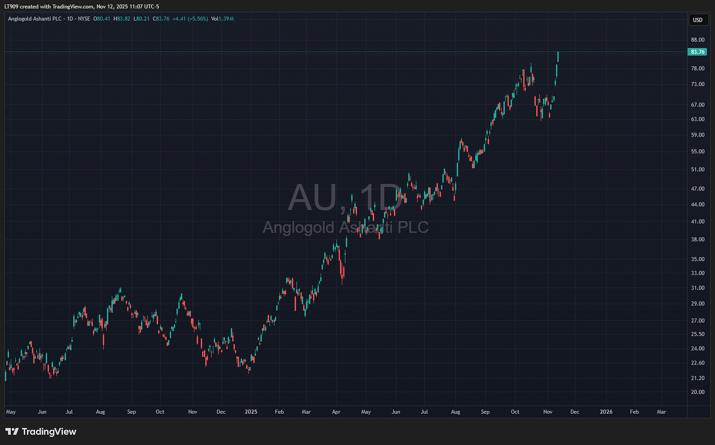The image size is (715, 445).
Task: Click the volume reading Vol 1.39M
Action: pos(222,19)
